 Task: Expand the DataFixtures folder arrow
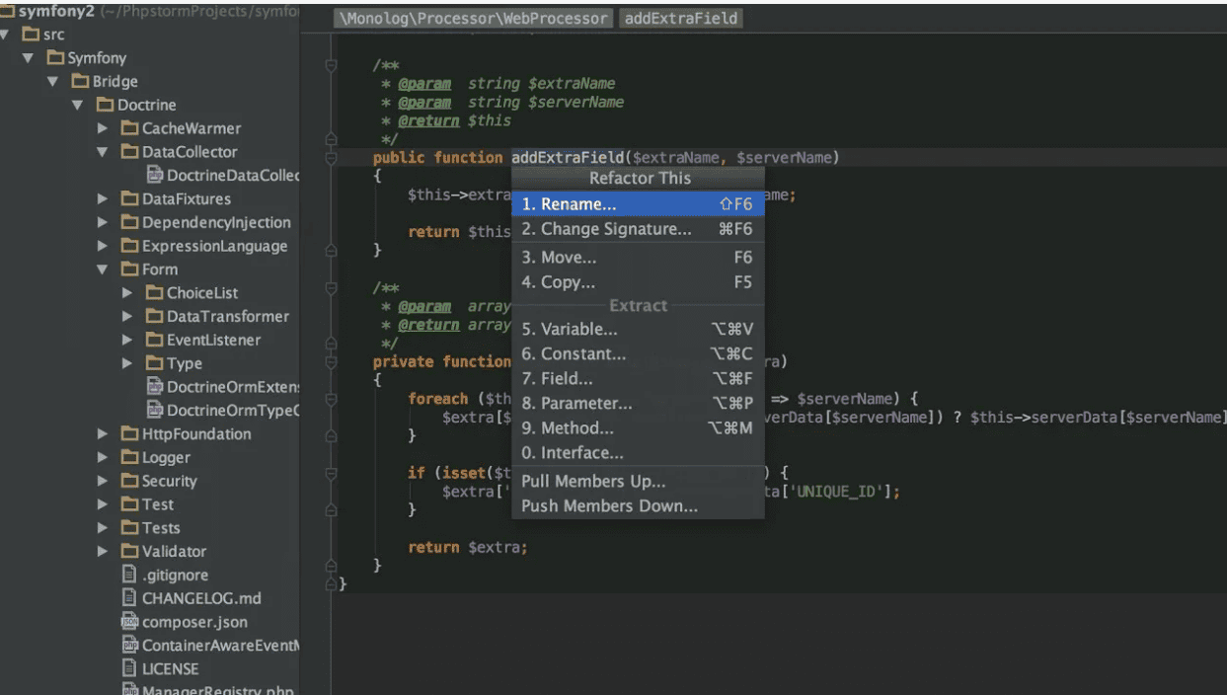[x=103, y=199]
